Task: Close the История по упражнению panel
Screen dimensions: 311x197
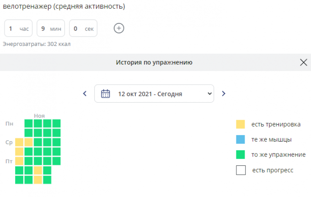Action: pos(304,62)
